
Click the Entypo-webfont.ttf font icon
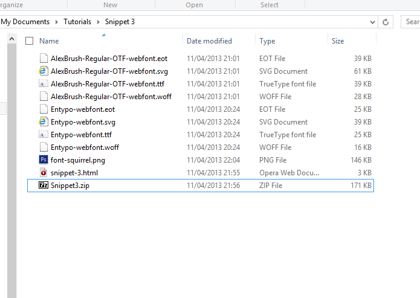click(x=44, y=135)
